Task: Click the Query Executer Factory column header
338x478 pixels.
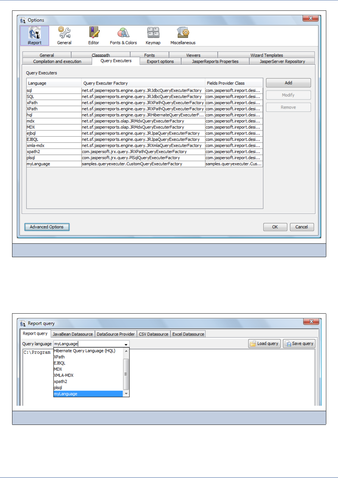Action: 143,83
